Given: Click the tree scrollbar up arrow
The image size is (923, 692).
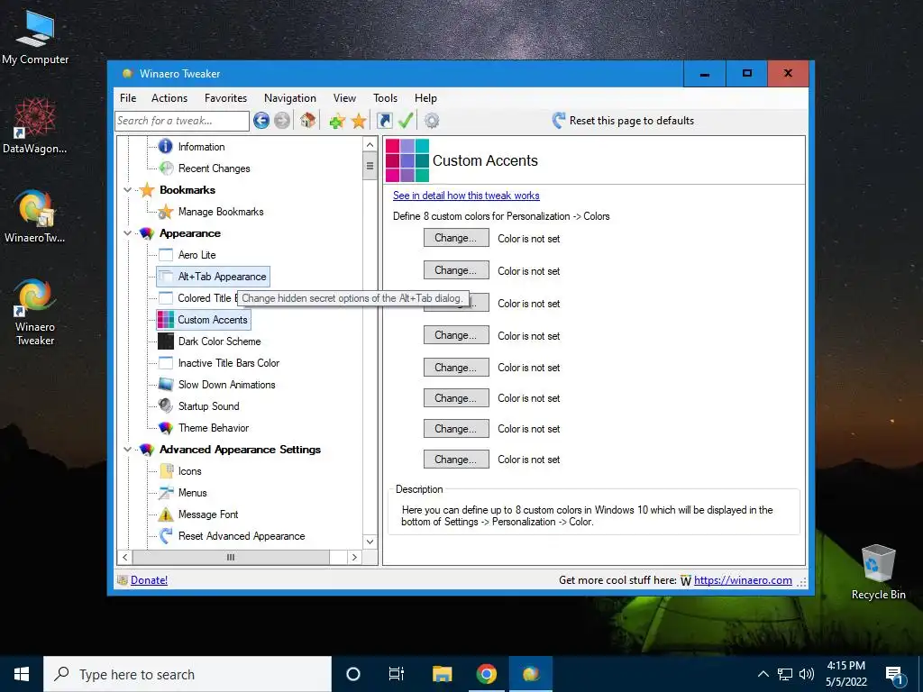Looking at the screenshot, I should click(x=370, y=145).
